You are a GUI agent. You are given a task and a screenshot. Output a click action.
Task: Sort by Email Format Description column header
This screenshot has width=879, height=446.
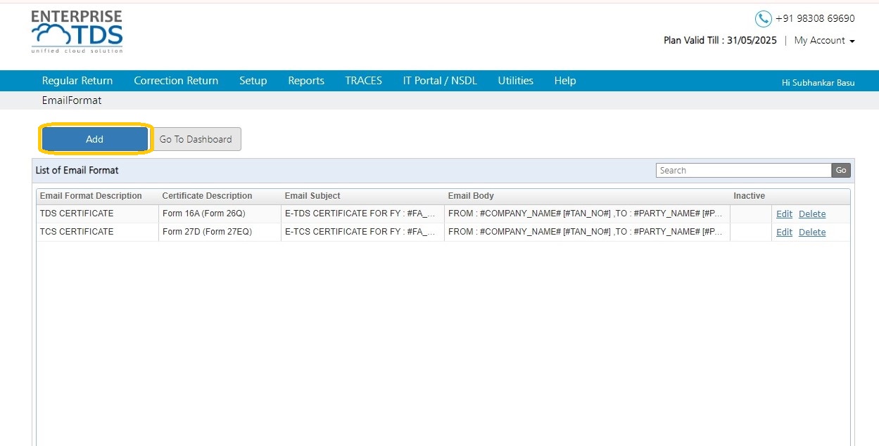(x=91, y=196)
